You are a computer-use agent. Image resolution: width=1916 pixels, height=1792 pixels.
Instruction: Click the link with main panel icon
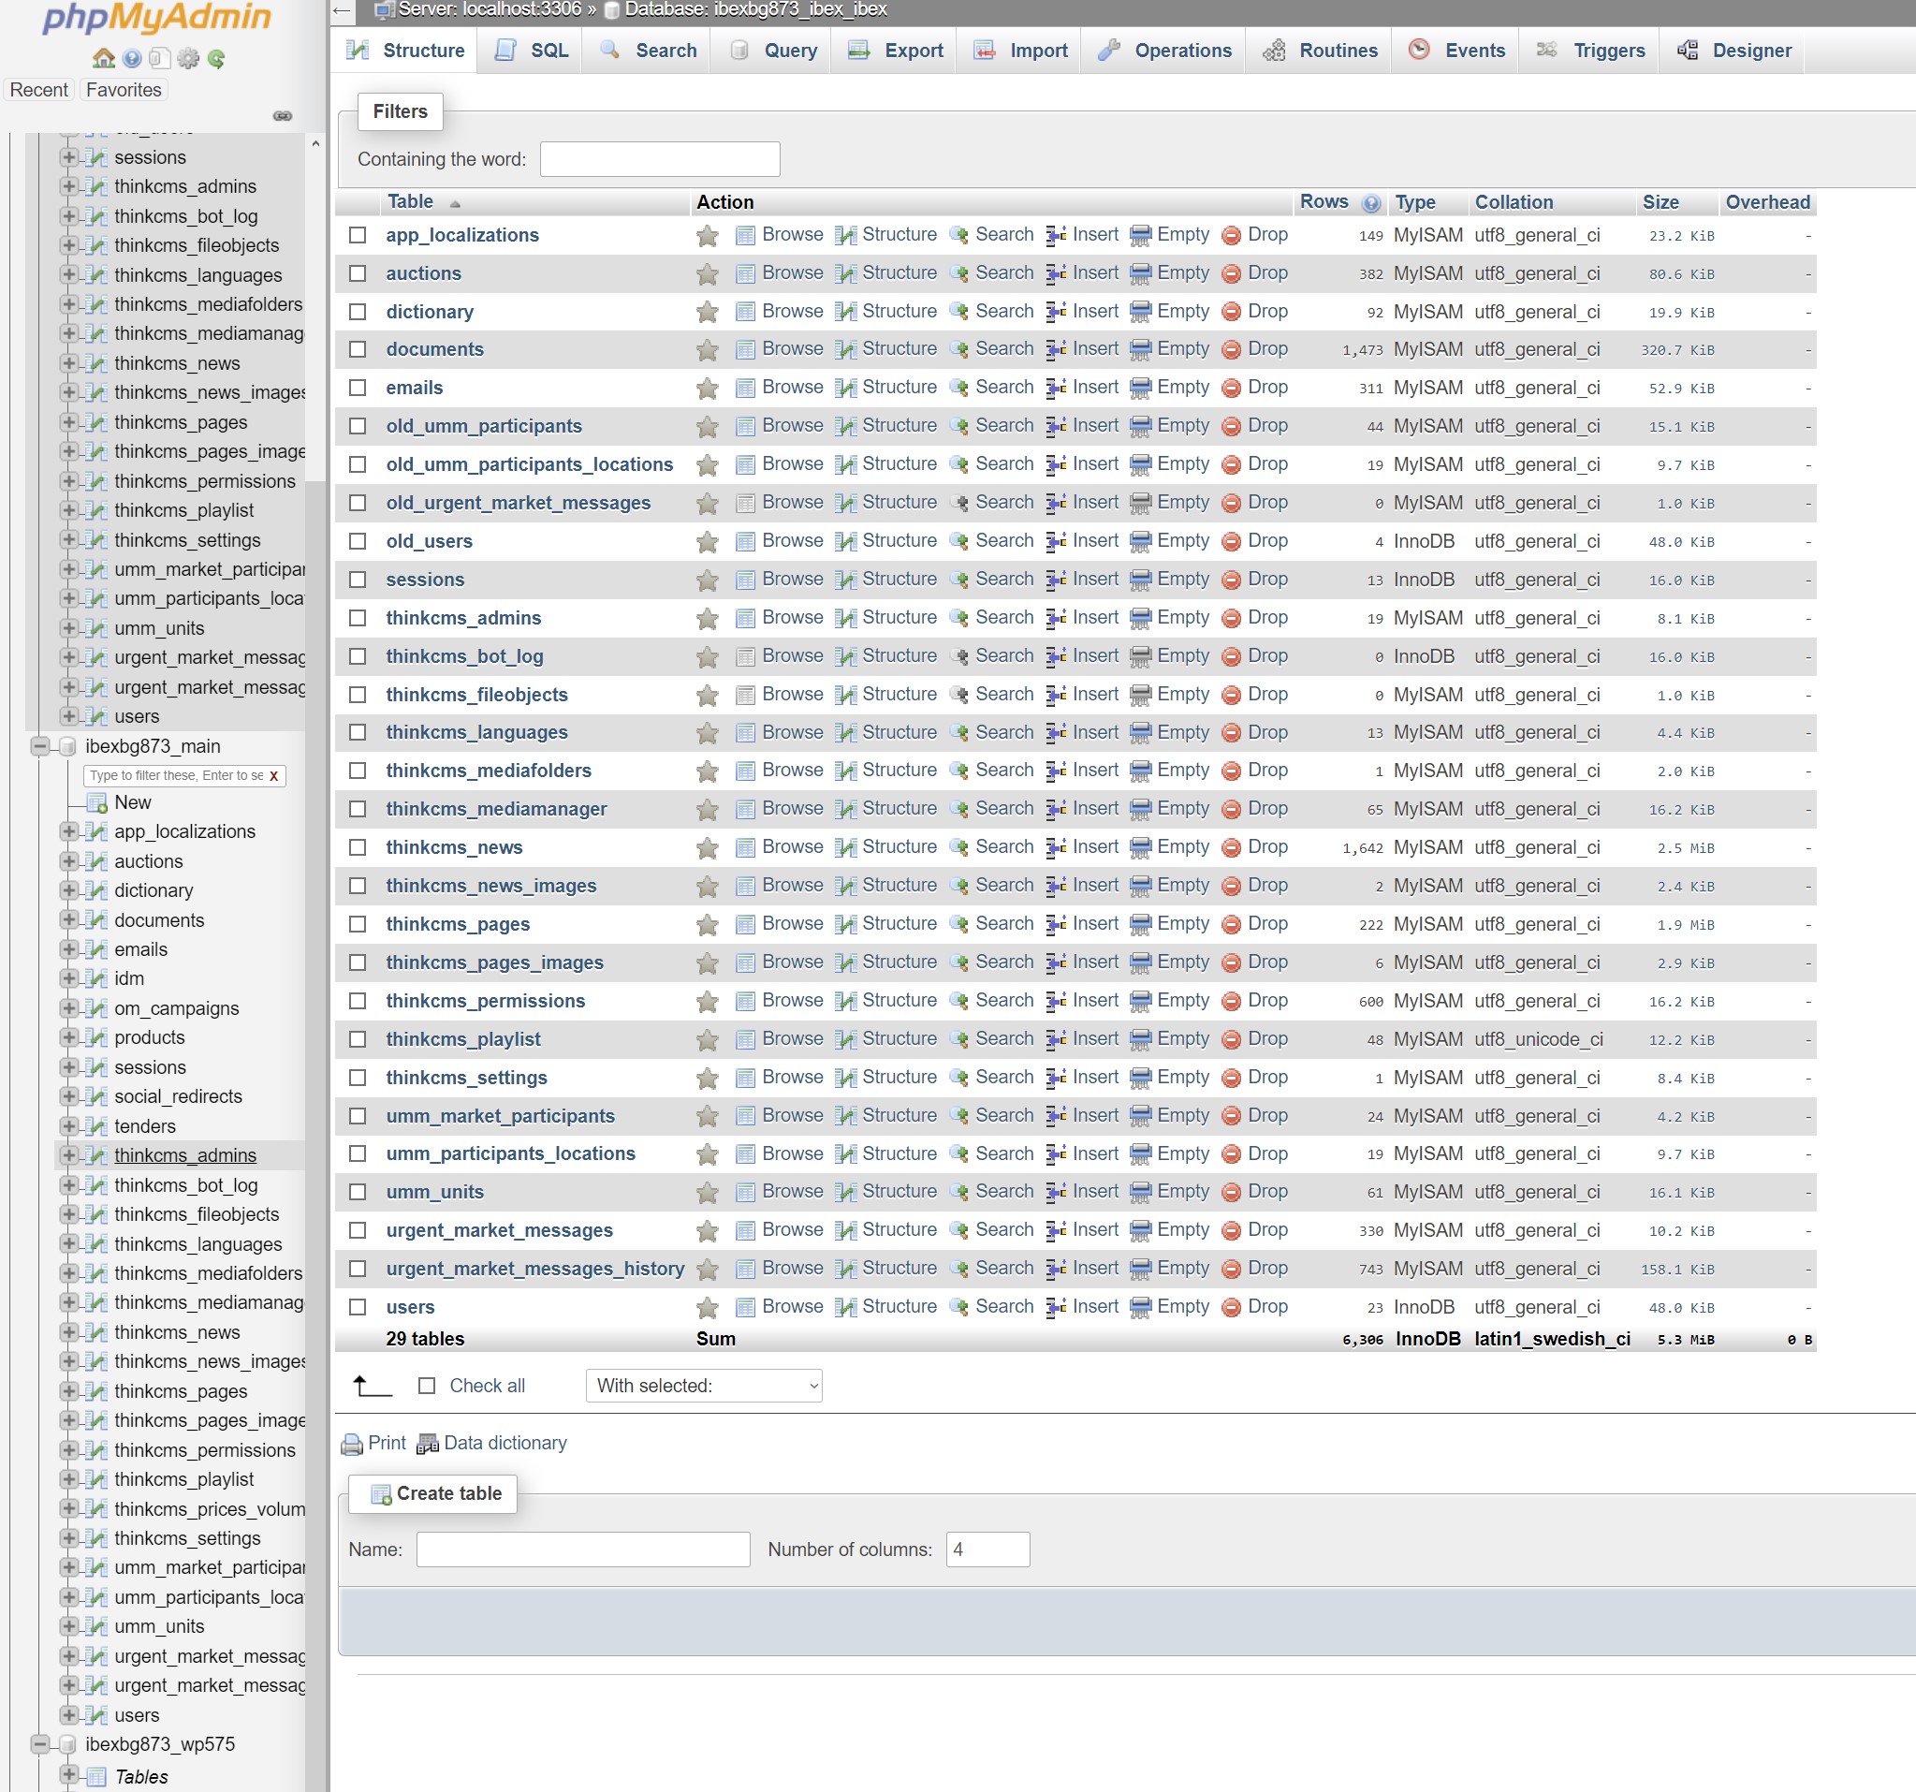tap(283, 116)
